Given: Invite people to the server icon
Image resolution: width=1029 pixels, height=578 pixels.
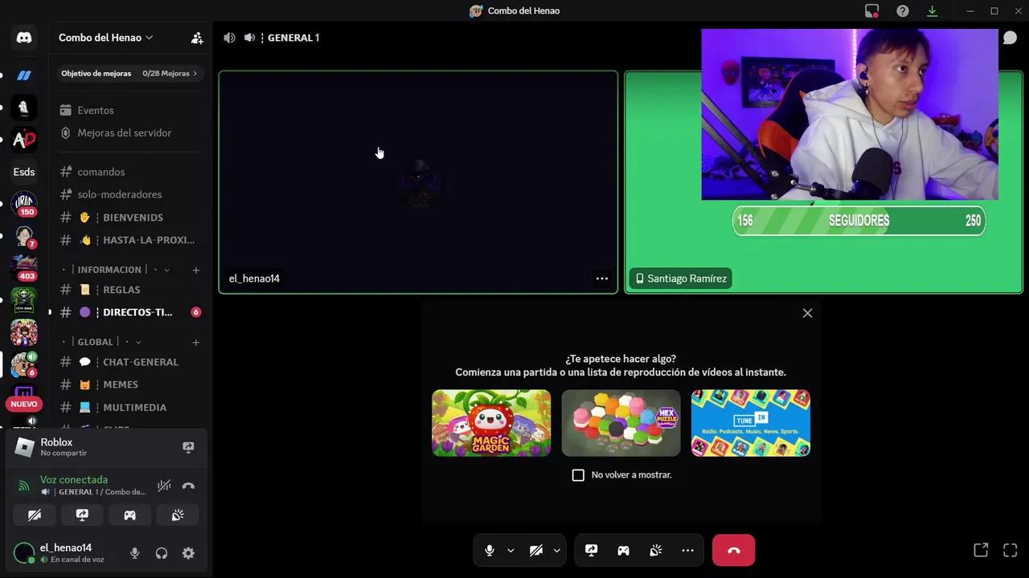Looking at the screenshot, I should click(197, 38).
